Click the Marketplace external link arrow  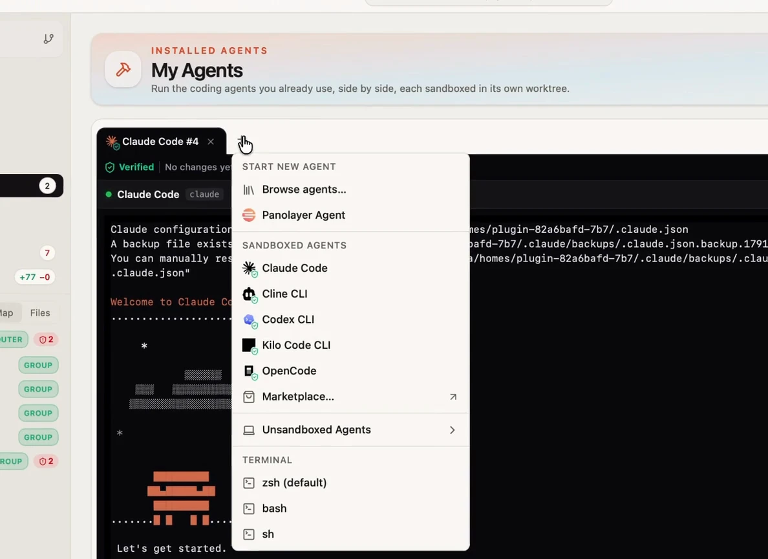453,397
